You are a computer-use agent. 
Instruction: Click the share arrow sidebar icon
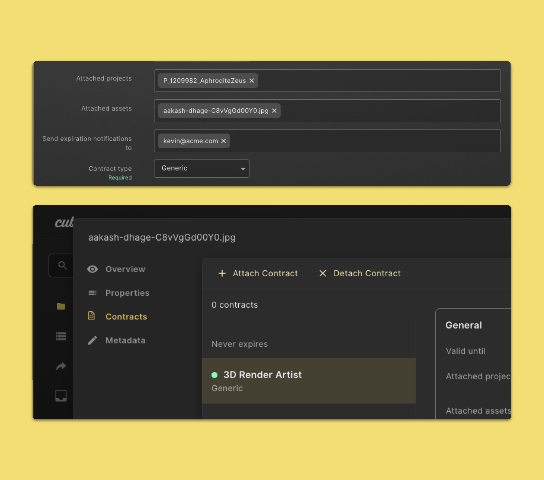[61, 366]
